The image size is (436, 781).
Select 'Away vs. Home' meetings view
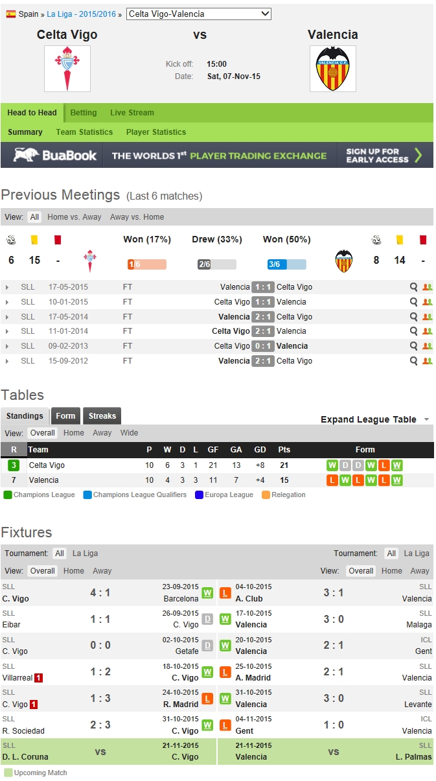click(137, 217)
